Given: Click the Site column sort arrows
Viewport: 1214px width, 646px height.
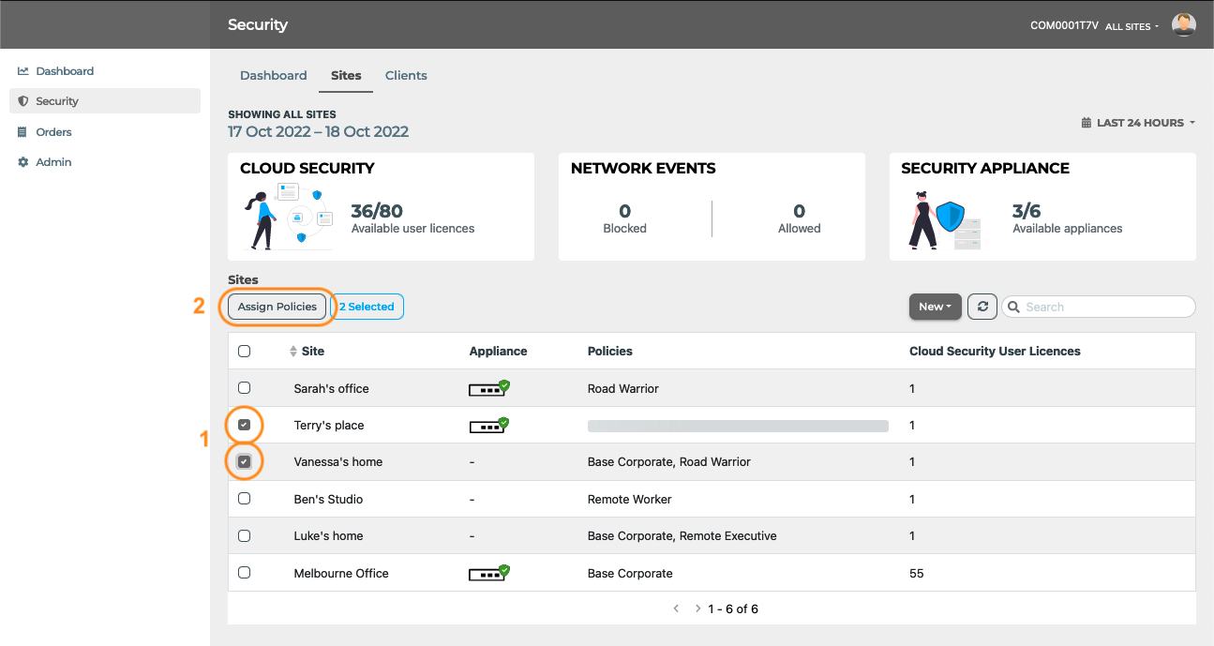Looking at the screenshot, I should pyautogui.click(x=293, y=352).
